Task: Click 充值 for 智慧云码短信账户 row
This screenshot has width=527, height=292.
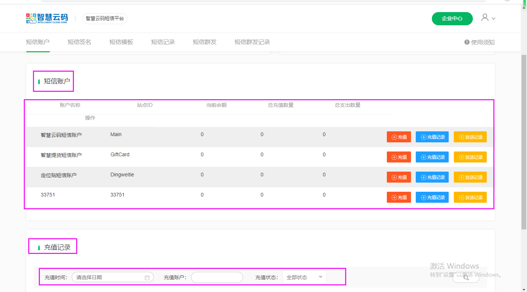Action: point(399,137)
